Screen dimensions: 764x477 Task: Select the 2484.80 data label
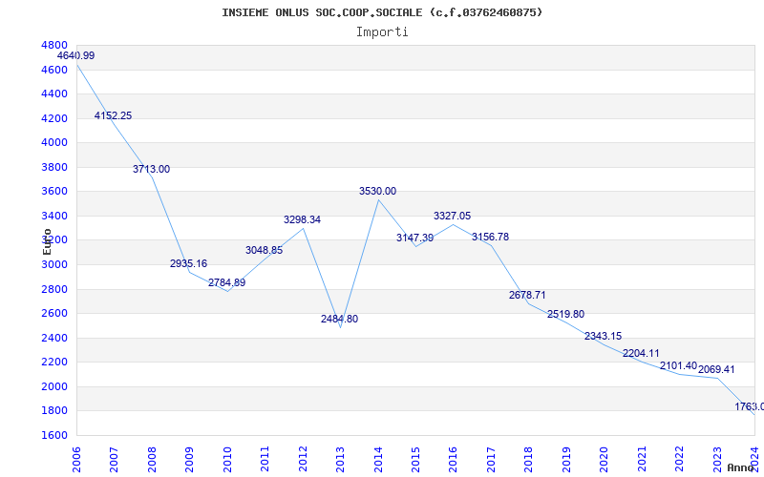[340, 320]
